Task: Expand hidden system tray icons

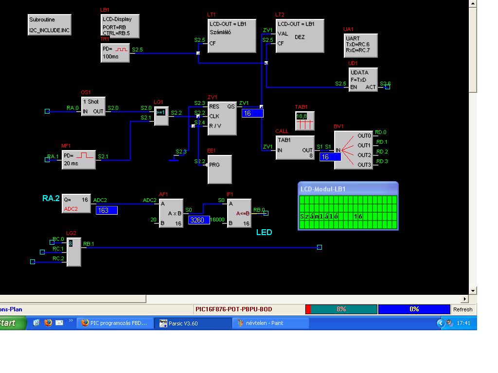Action: point(441,323)
